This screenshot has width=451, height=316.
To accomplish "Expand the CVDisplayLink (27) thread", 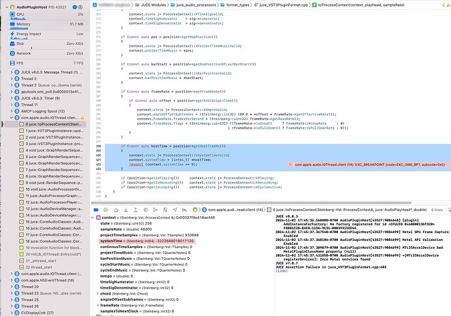I will (x=12, y=313).
